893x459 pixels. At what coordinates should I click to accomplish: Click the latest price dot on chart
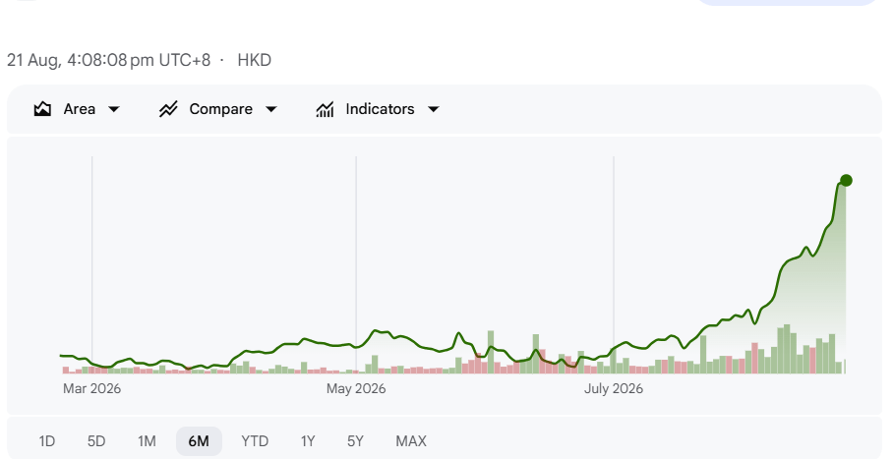point(846,181)
